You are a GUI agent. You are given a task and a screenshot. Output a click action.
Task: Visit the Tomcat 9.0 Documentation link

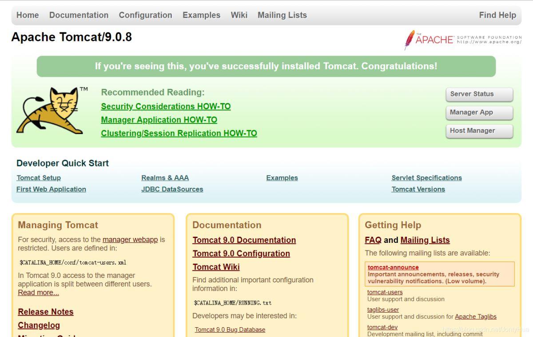[244, 240]
